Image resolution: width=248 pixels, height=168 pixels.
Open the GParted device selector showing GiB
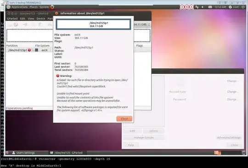coord(142,25)
